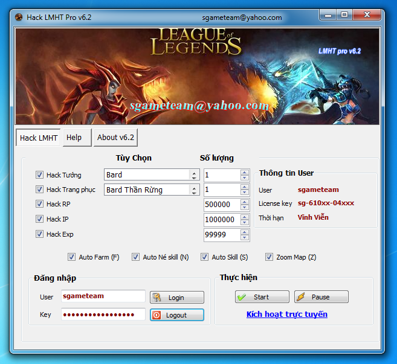Increase the Hack Tướng quantity
Viewport: 397px width, 364px height.
point(245,172)
